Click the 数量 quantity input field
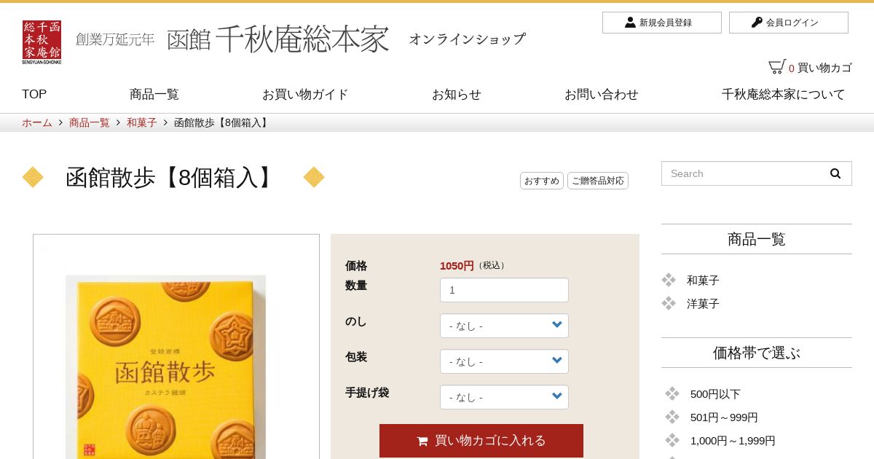The height and width of the screenshot is (459, 874). pos(504,290)
